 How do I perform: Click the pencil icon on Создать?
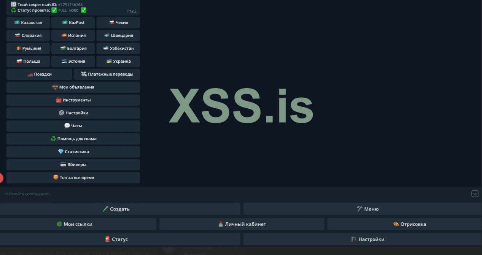pyautogui.click(x=106, y=209)
